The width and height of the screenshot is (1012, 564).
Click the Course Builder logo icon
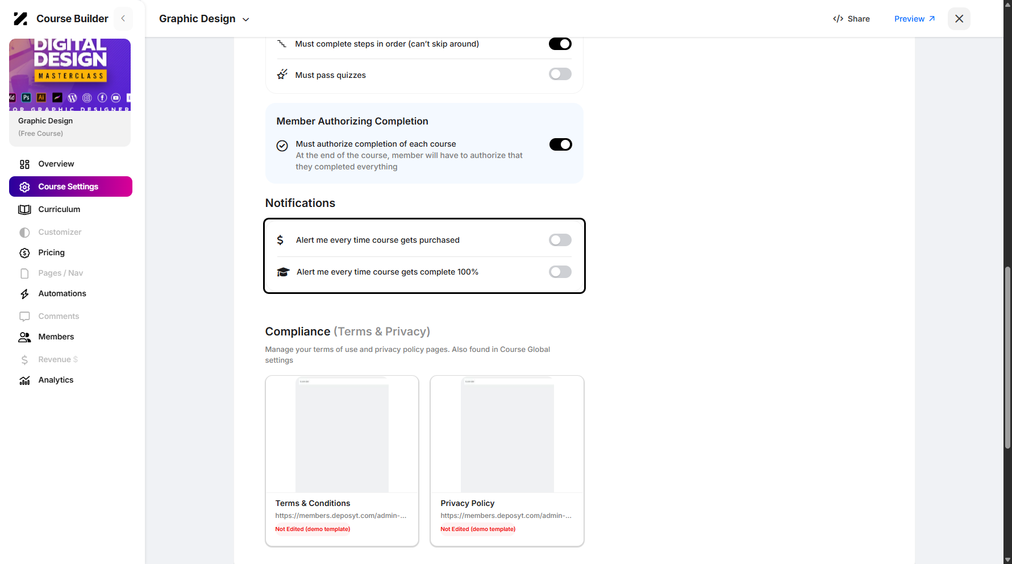tap(20, 19)
